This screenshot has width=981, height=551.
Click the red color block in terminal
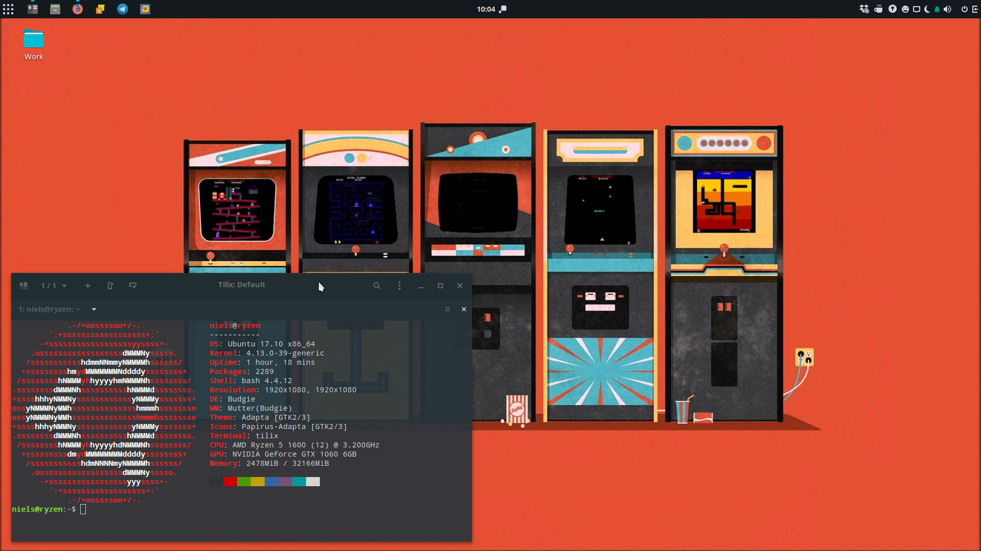pos(230,482)
